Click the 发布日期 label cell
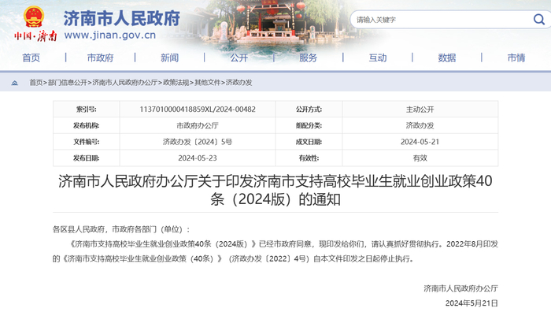 pyautogui.click(x=87, y=158)
